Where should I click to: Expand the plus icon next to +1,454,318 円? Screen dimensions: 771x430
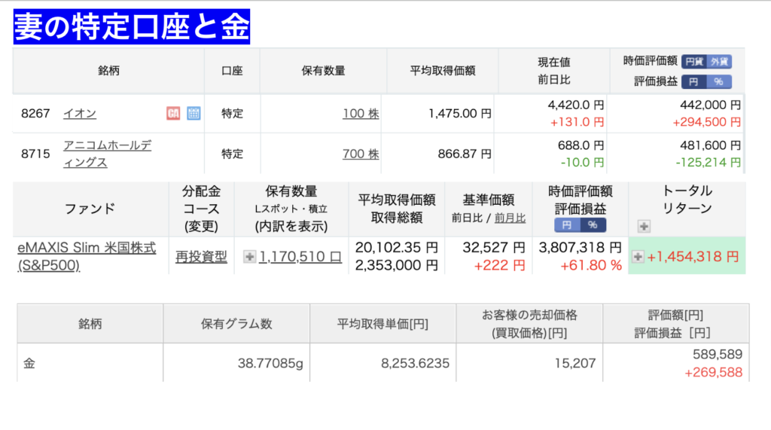tap(638, 256)
